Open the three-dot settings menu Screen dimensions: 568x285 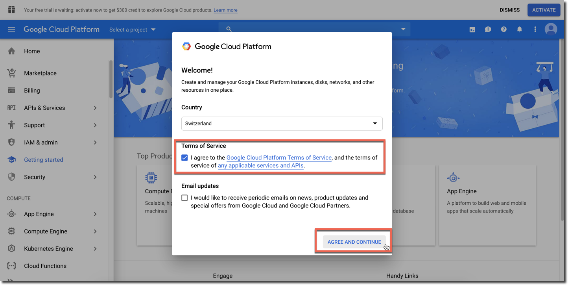535,30
